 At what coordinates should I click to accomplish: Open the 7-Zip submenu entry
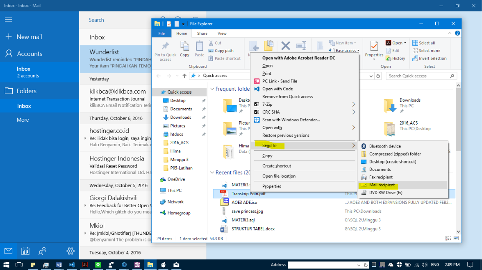(x=305, y=104)
